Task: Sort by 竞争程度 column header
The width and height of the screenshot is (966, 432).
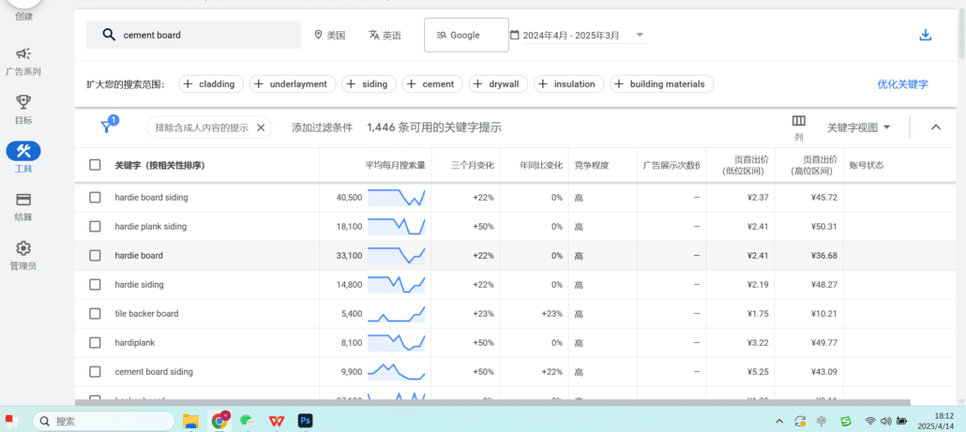Action: (592, 165)
